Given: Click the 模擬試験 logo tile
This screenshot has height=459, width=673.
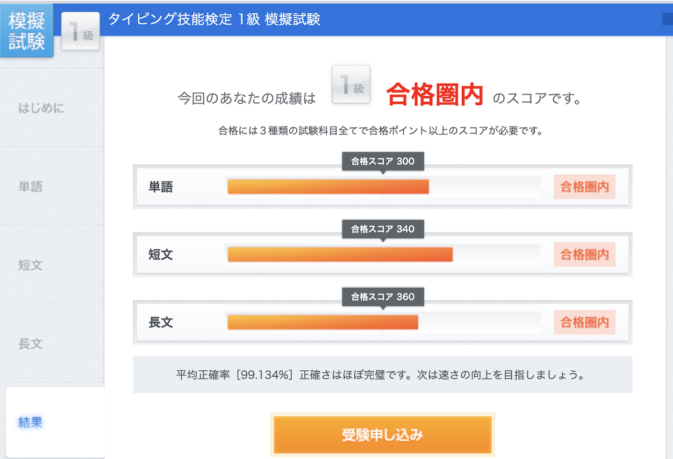Looking at the screenshot, I should [x=27, y=31].
